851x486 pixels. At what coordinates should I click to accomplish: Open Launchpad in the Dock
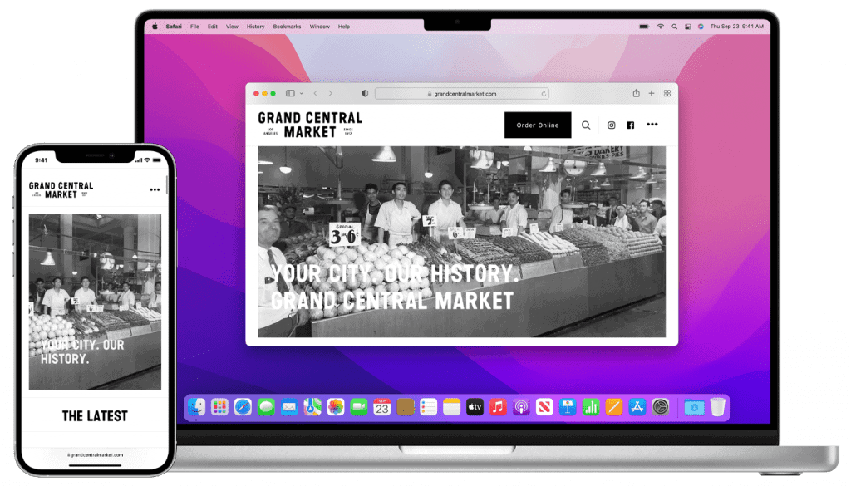click(219, 407)
